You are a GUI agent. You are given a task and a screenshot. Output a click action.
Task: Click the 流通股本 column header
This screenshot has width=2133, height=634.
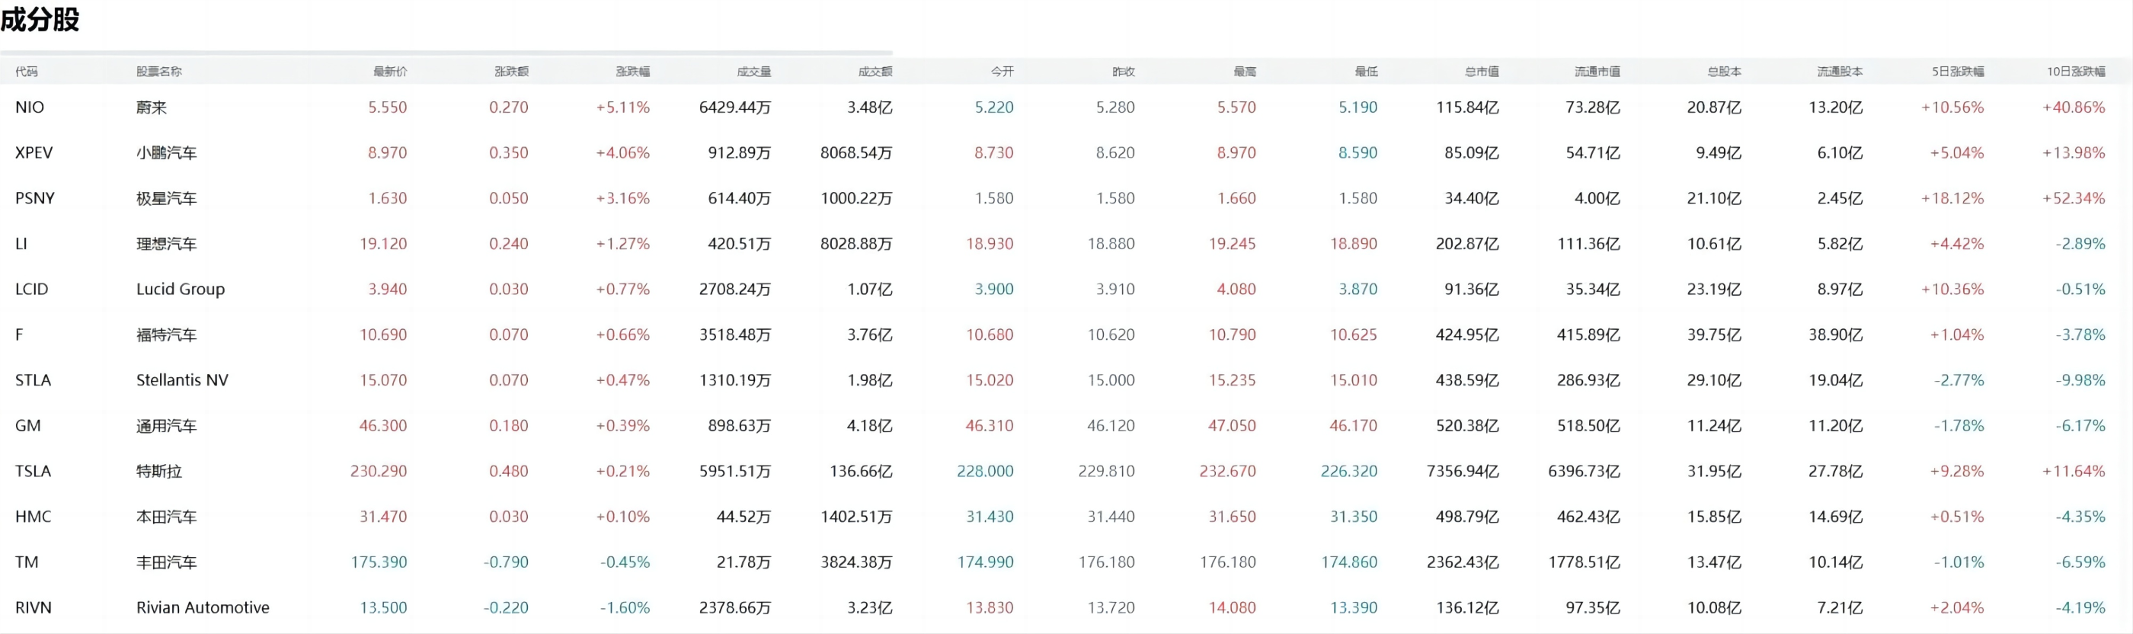tap(1840, 72)
